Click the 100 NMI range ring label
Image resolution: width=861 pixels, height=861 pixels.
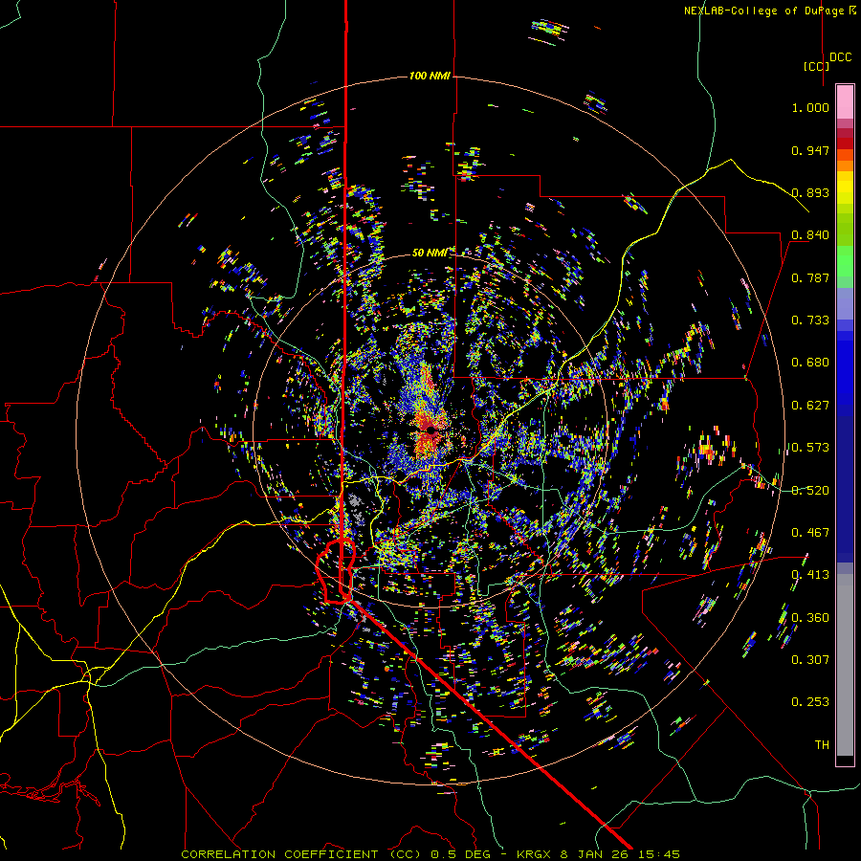[x=430, y=76]
